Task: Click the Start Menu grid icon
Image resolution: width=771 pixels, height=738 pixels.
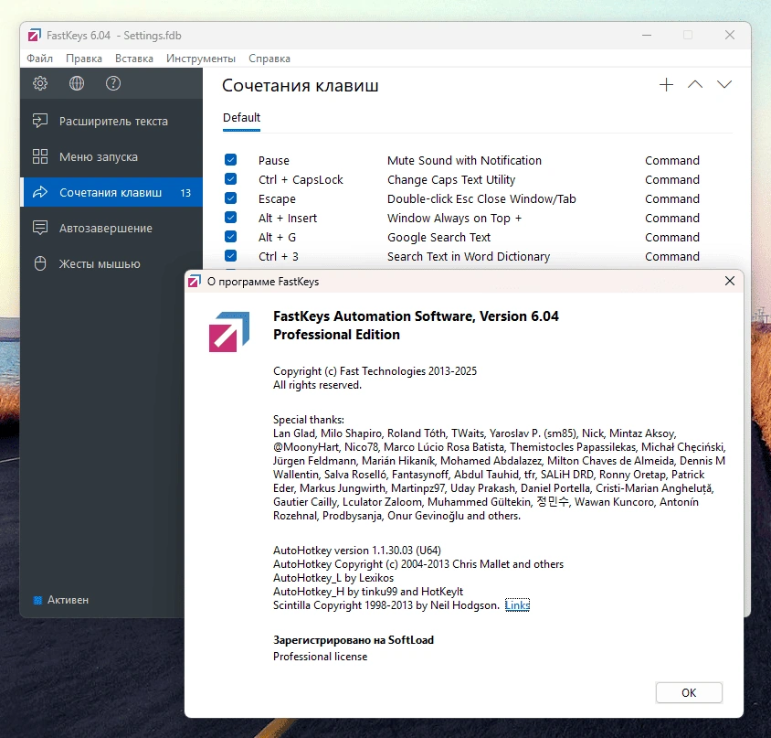Action: click(40, 156)
